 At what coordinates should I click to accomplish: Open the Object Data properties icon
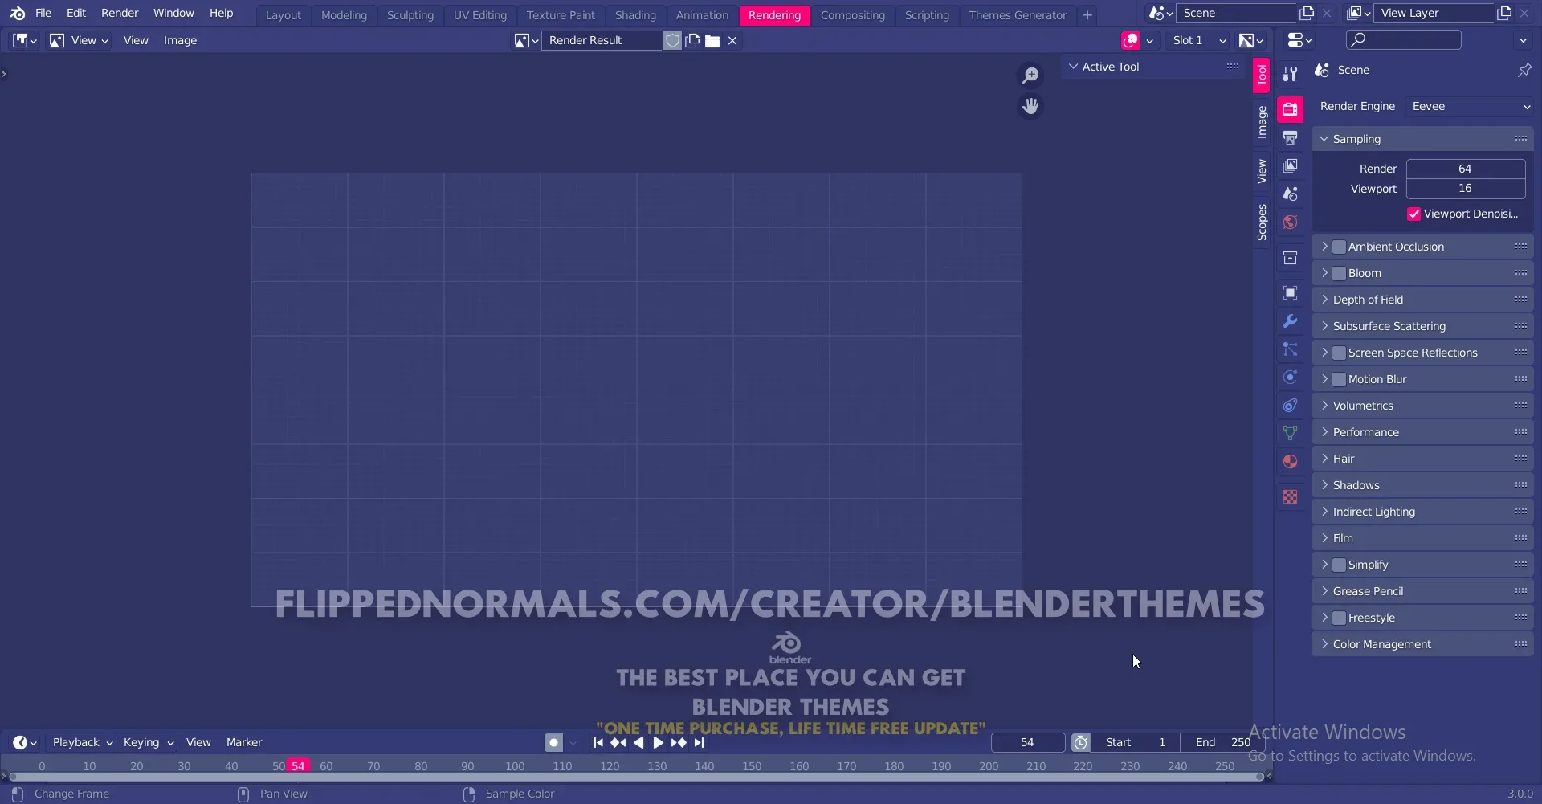coord(1290,433)
